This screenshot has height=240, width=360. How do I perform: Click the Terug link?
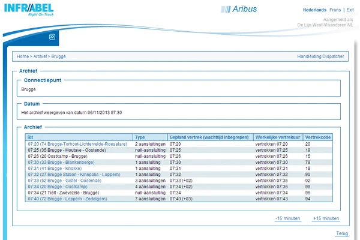click(342, 233)
